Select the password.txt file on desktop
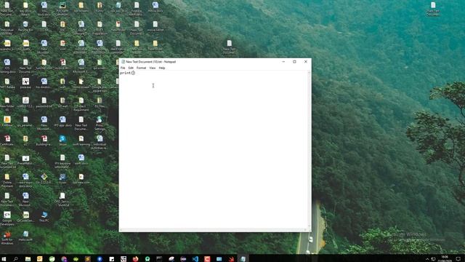The width and height of the screenshot is (465, 262). (44, 103)
